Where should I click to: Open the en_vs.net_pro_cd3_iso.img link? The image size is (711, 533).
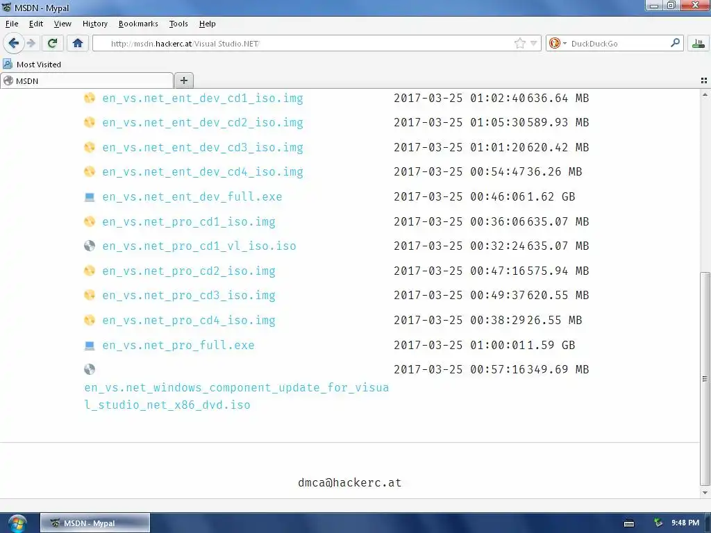189,296
